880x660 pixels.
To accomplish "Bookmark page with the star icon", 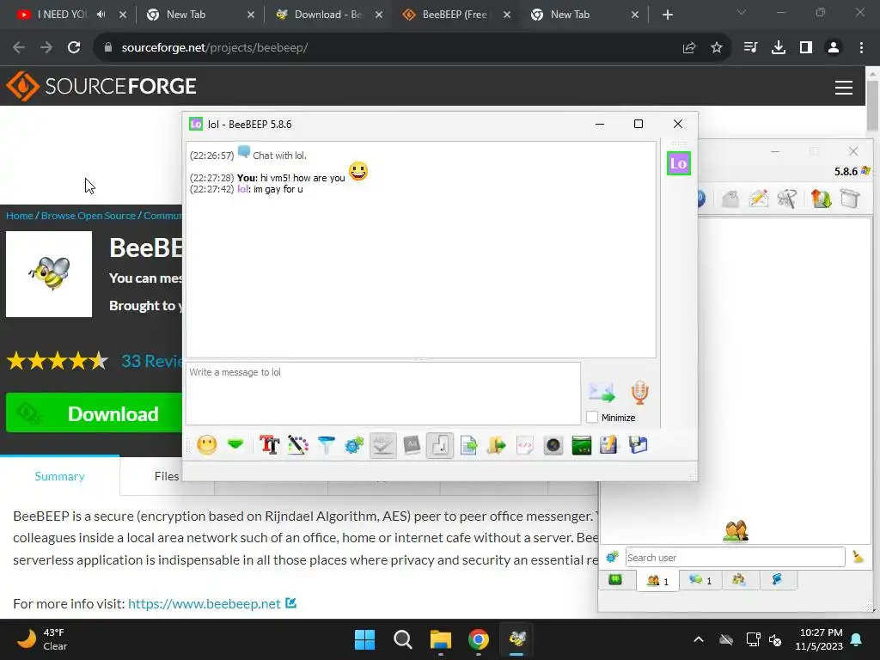I will [x=717, y=48].
